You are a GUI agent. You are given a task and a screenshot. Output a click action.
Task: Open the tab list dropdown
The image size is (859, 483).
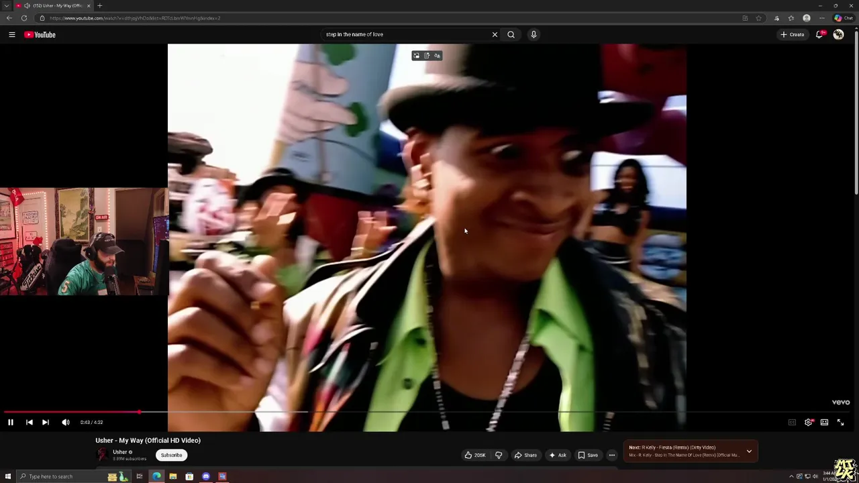(6, 5)
